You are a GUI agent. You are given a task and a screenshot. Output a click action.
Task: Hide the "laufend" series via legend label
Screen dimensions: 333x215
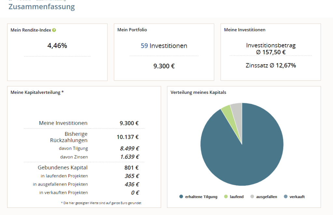(x=237, y=197)
